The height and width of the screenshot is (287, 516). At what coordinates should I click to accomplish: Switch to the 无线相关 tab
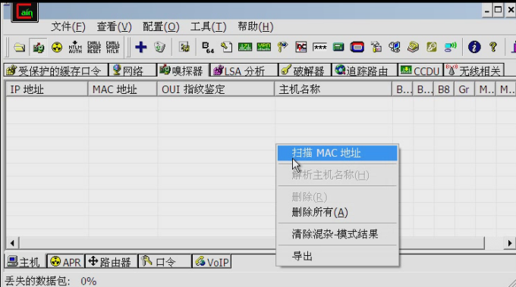click(474, 70)
